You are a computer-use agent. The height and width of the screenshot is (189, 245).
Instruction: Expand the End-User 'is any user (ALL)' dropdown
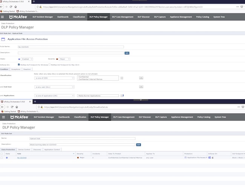pos(54,87)
